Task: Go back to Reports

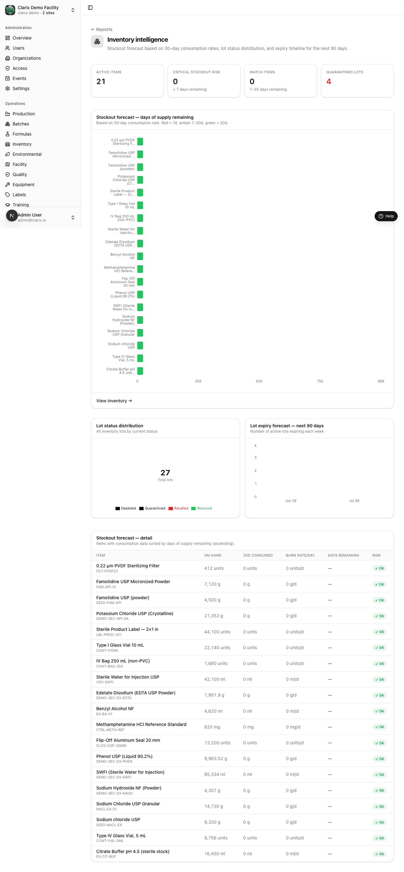Action: [x=102, y=29]
